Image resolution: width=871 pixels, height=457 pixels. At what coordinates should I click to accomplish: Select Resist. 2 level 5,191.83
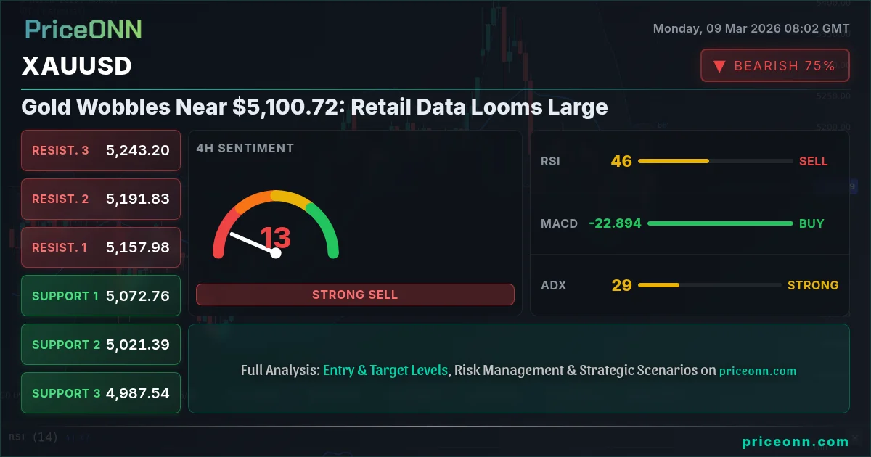tap(101, 199)
